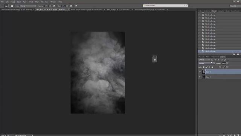Toggle pressure for size icon
The width and height of the screenshot is (241, 136).
(x=76, y=6)
